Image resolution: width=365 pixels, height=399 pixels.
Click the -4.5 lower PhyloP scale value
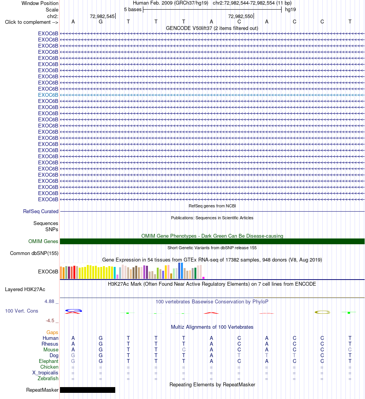click(50, 320)
